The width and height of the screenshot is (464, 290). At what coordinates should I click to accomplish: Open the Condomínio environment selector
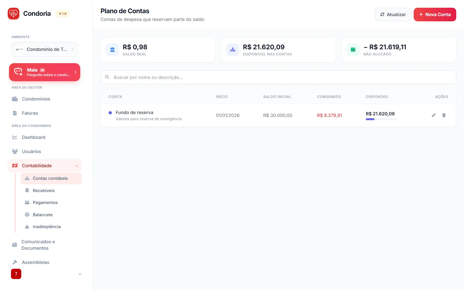click(x=44, y=49)
